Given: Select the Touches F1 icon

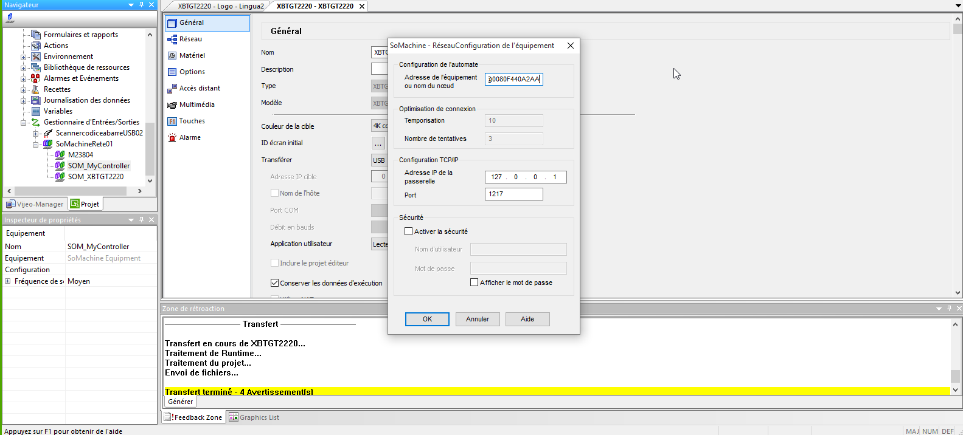Looking at the screenshot, I should click(x=172, y=122).
